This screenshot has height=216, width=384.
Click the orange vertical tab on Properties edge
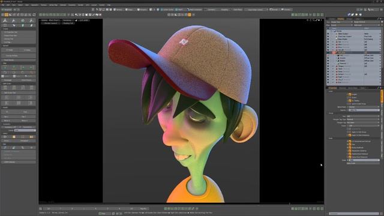382,96
